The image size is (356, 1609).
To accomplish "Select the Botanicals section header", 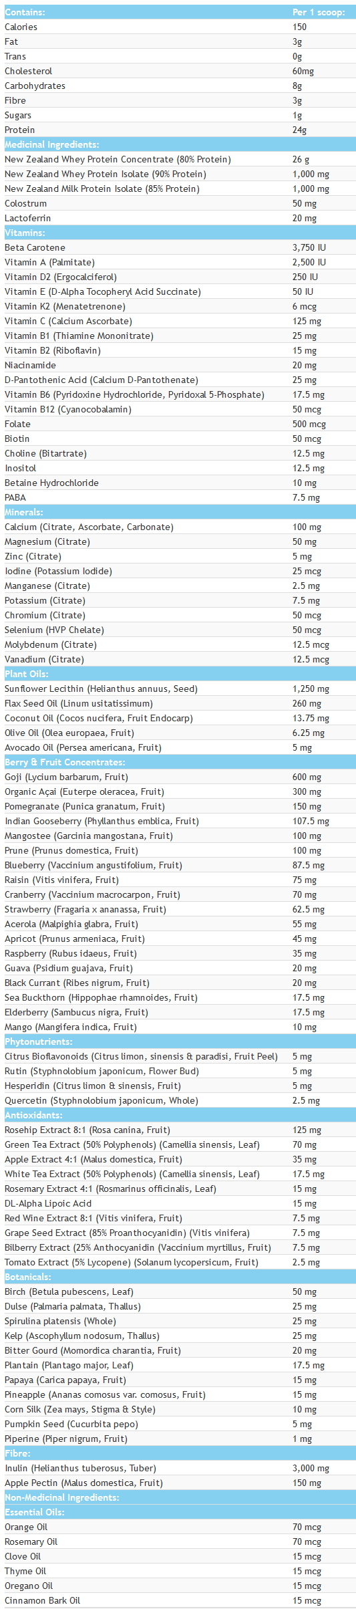I will pos(178,1277).
